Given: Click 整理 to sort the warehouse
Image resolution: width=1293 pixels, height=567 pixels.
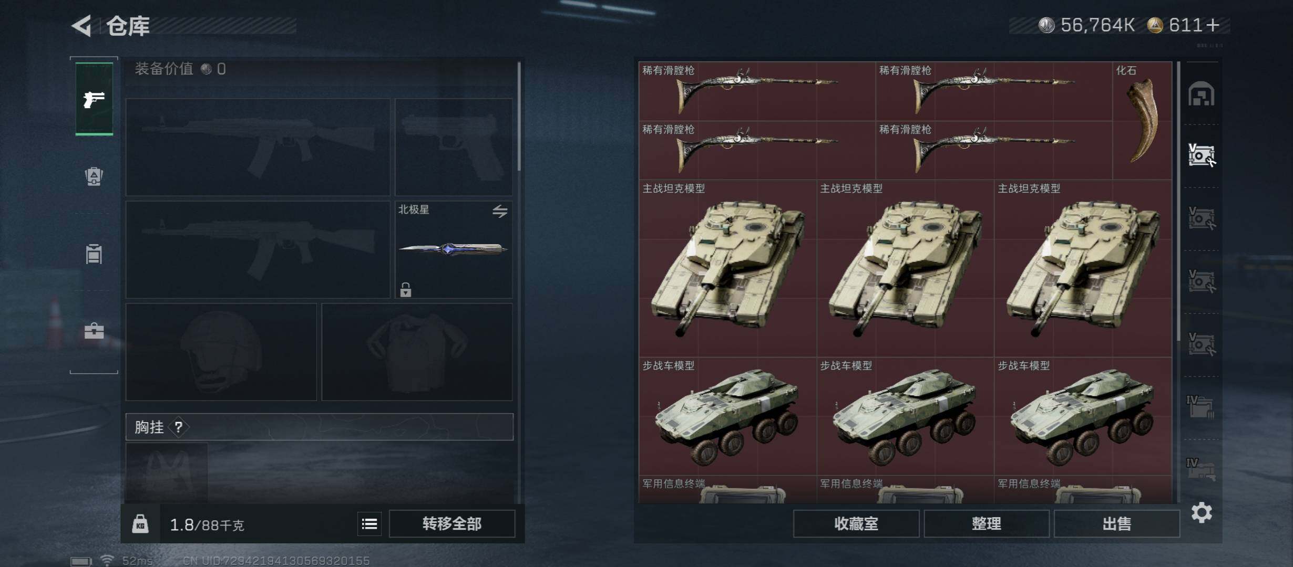Looking at the screenshot, I should [x=987, y=523].
